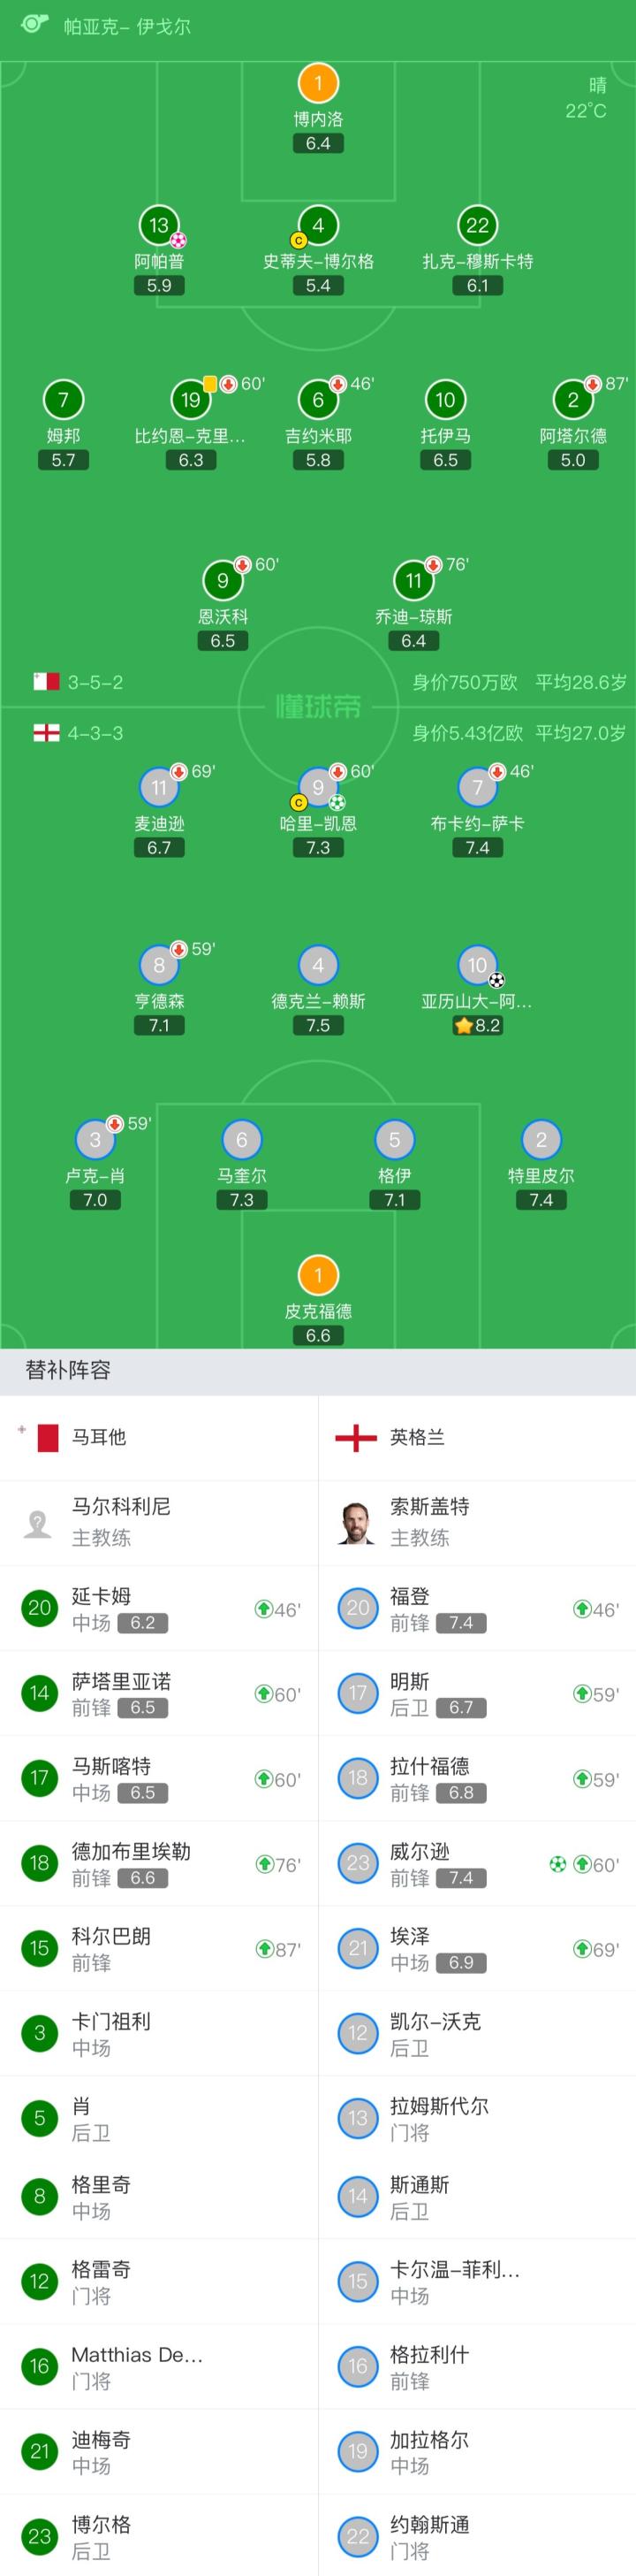The image size is (636, 2576).
Task: Tap the England flag beside 4-3-3
Action: (x=46, y=734)
